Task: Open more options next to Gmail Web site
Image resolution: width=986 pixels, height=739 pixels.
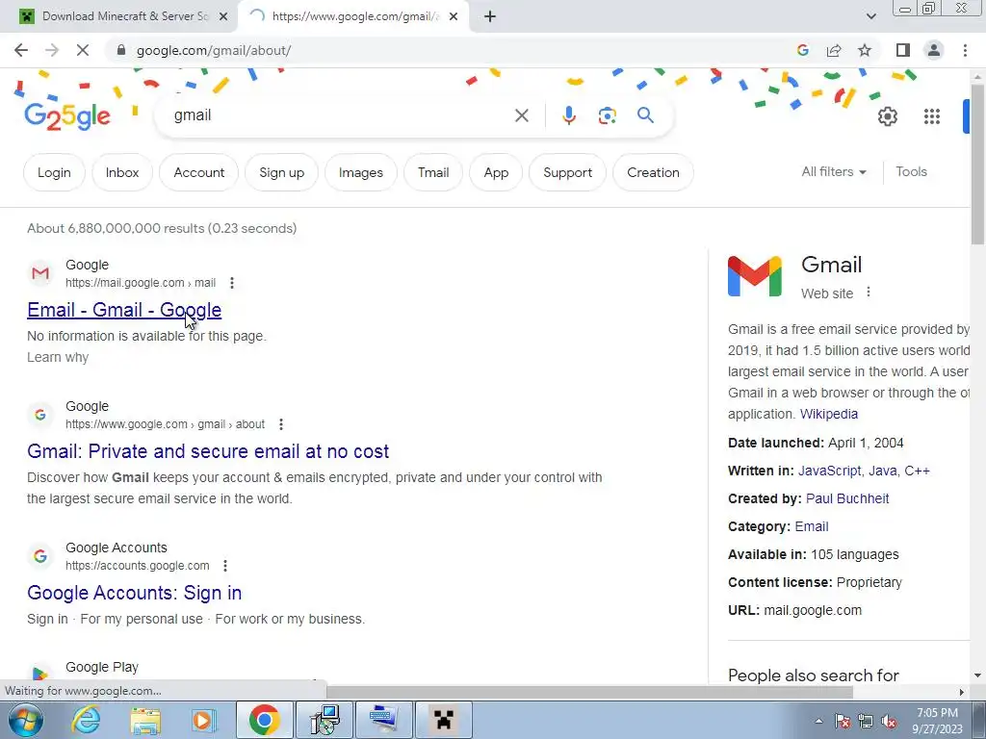Action: coord(869,293)
